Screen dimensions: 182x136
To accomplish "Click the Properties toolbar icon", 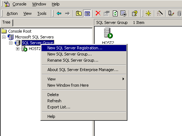I will (x=107, y=13).
